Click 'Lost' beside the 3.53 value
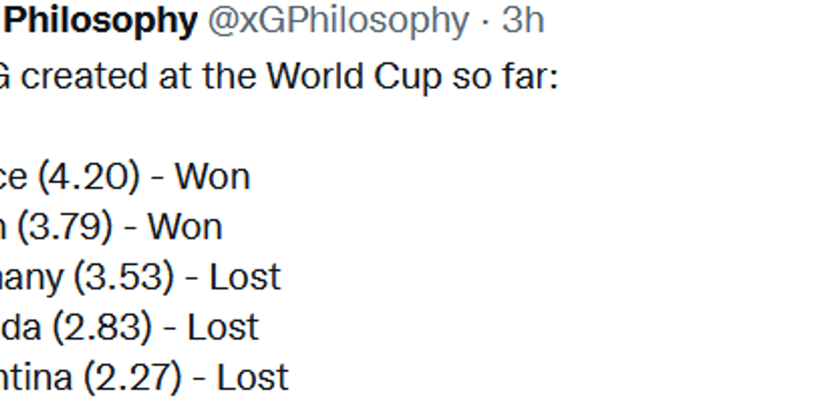This screenshot has width=837, height=418. (x=245, y=277)
